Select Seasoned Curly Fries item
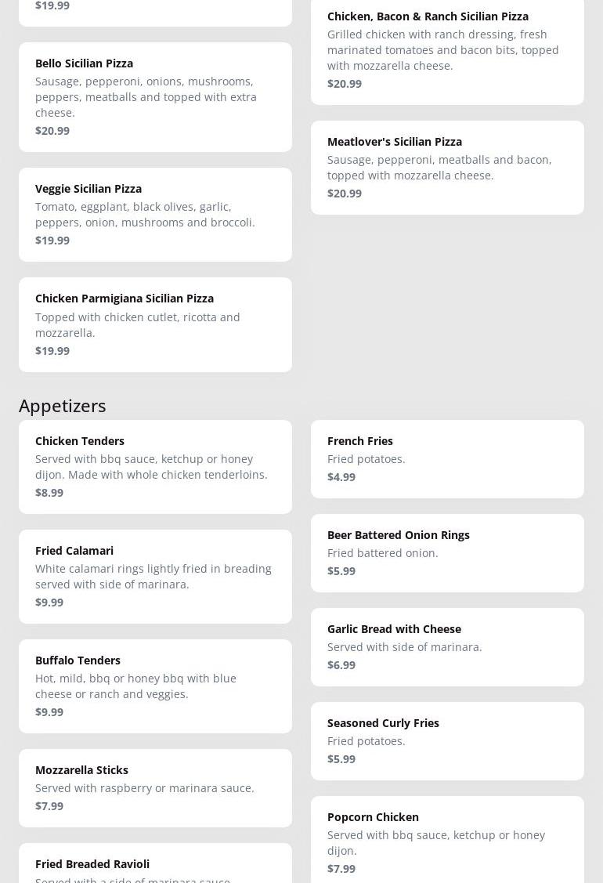 point(447,740)
